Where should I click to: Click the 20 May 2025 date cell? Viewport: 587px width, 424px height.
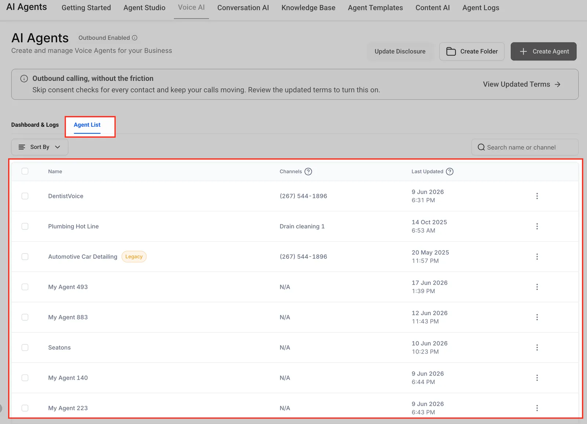tap(430, 257)
